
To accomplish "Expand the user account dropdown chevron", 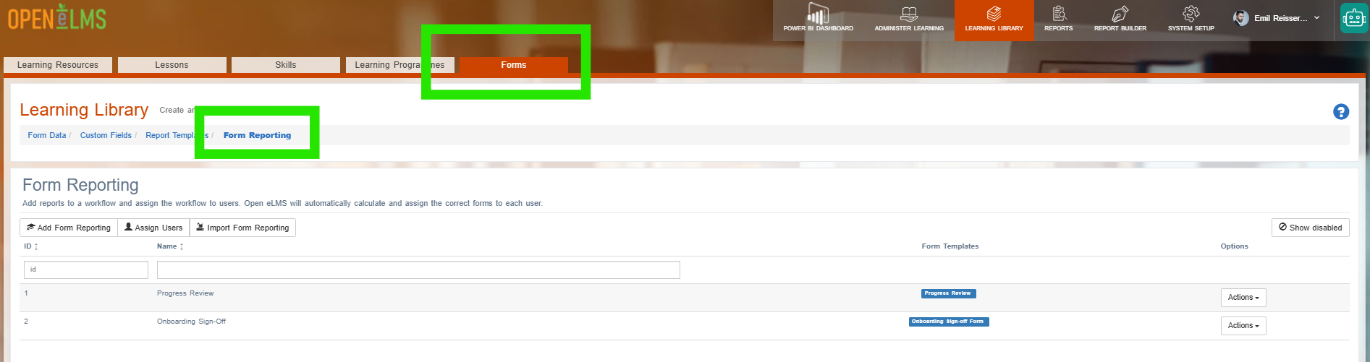I will pyautogui.click(x=1316, y=18).
